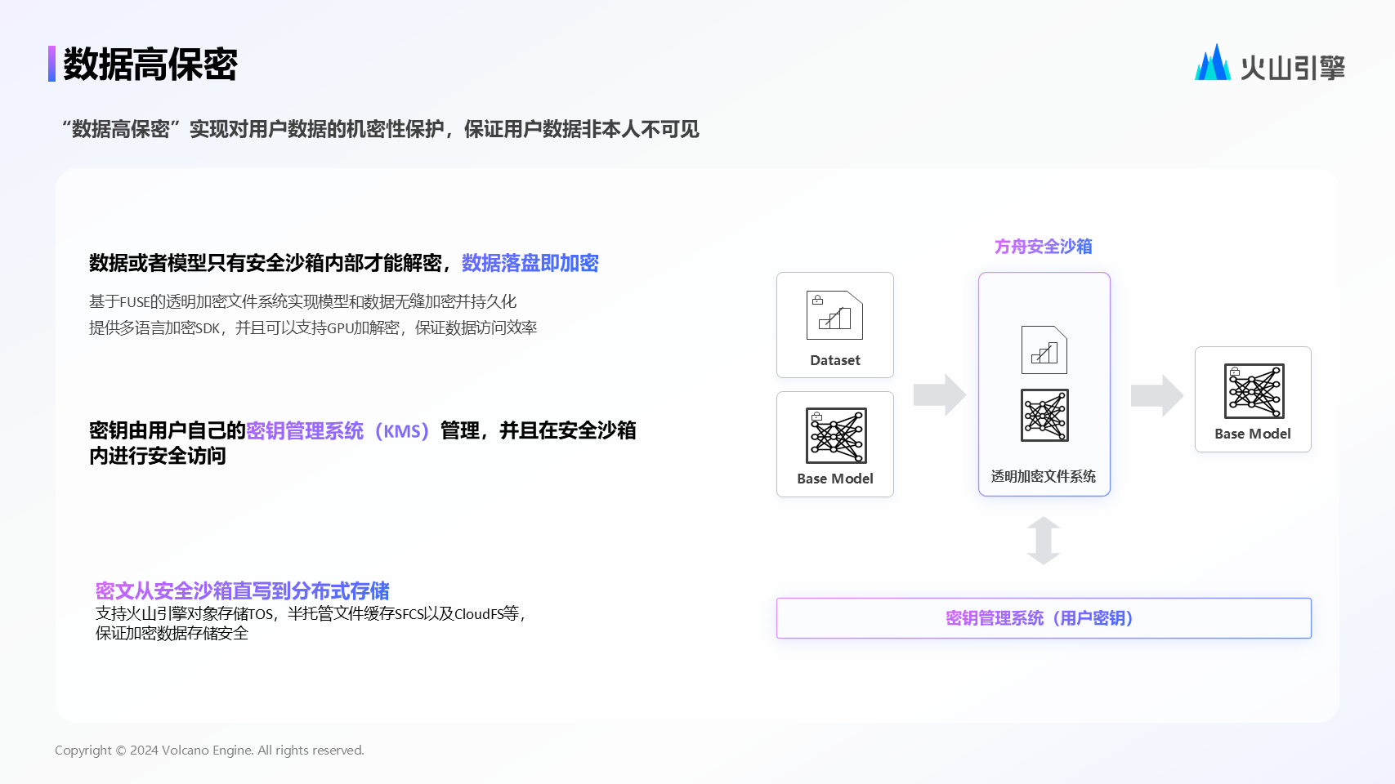1395x784 pixels.
Task: Click the 内进行安全访问 text line
Action: pyautogui.click(x=158, y=456)
